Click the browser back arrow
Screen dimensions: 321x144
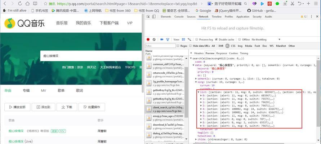[5, 4]
